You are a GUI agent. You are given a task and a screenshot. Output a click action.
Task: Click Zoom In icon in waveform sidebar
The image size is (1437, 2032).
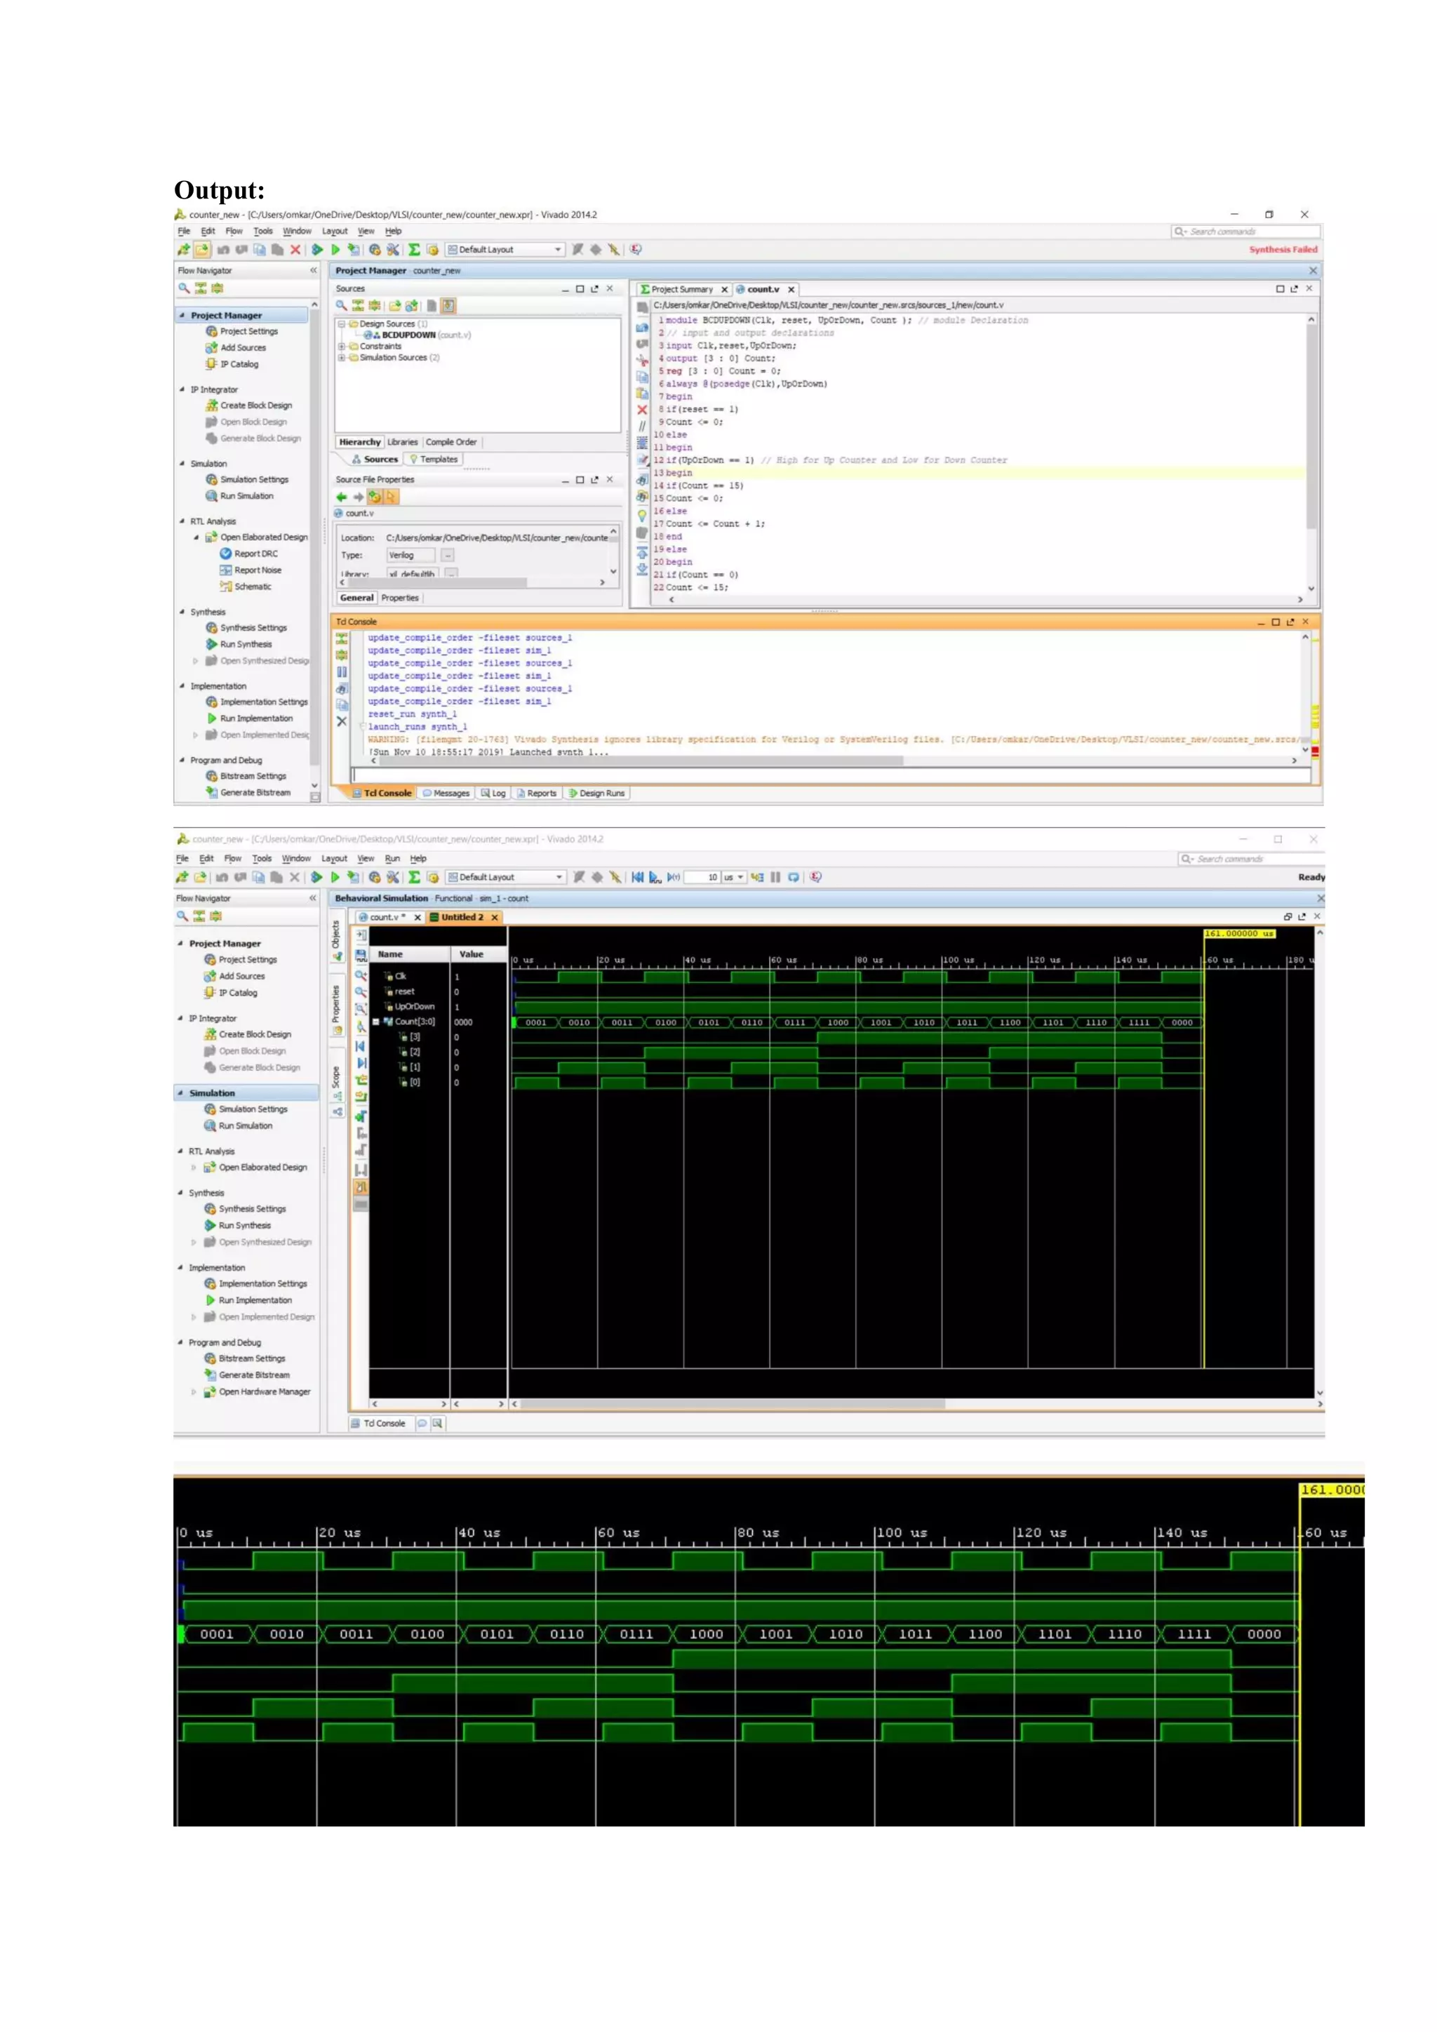point(361,975)
